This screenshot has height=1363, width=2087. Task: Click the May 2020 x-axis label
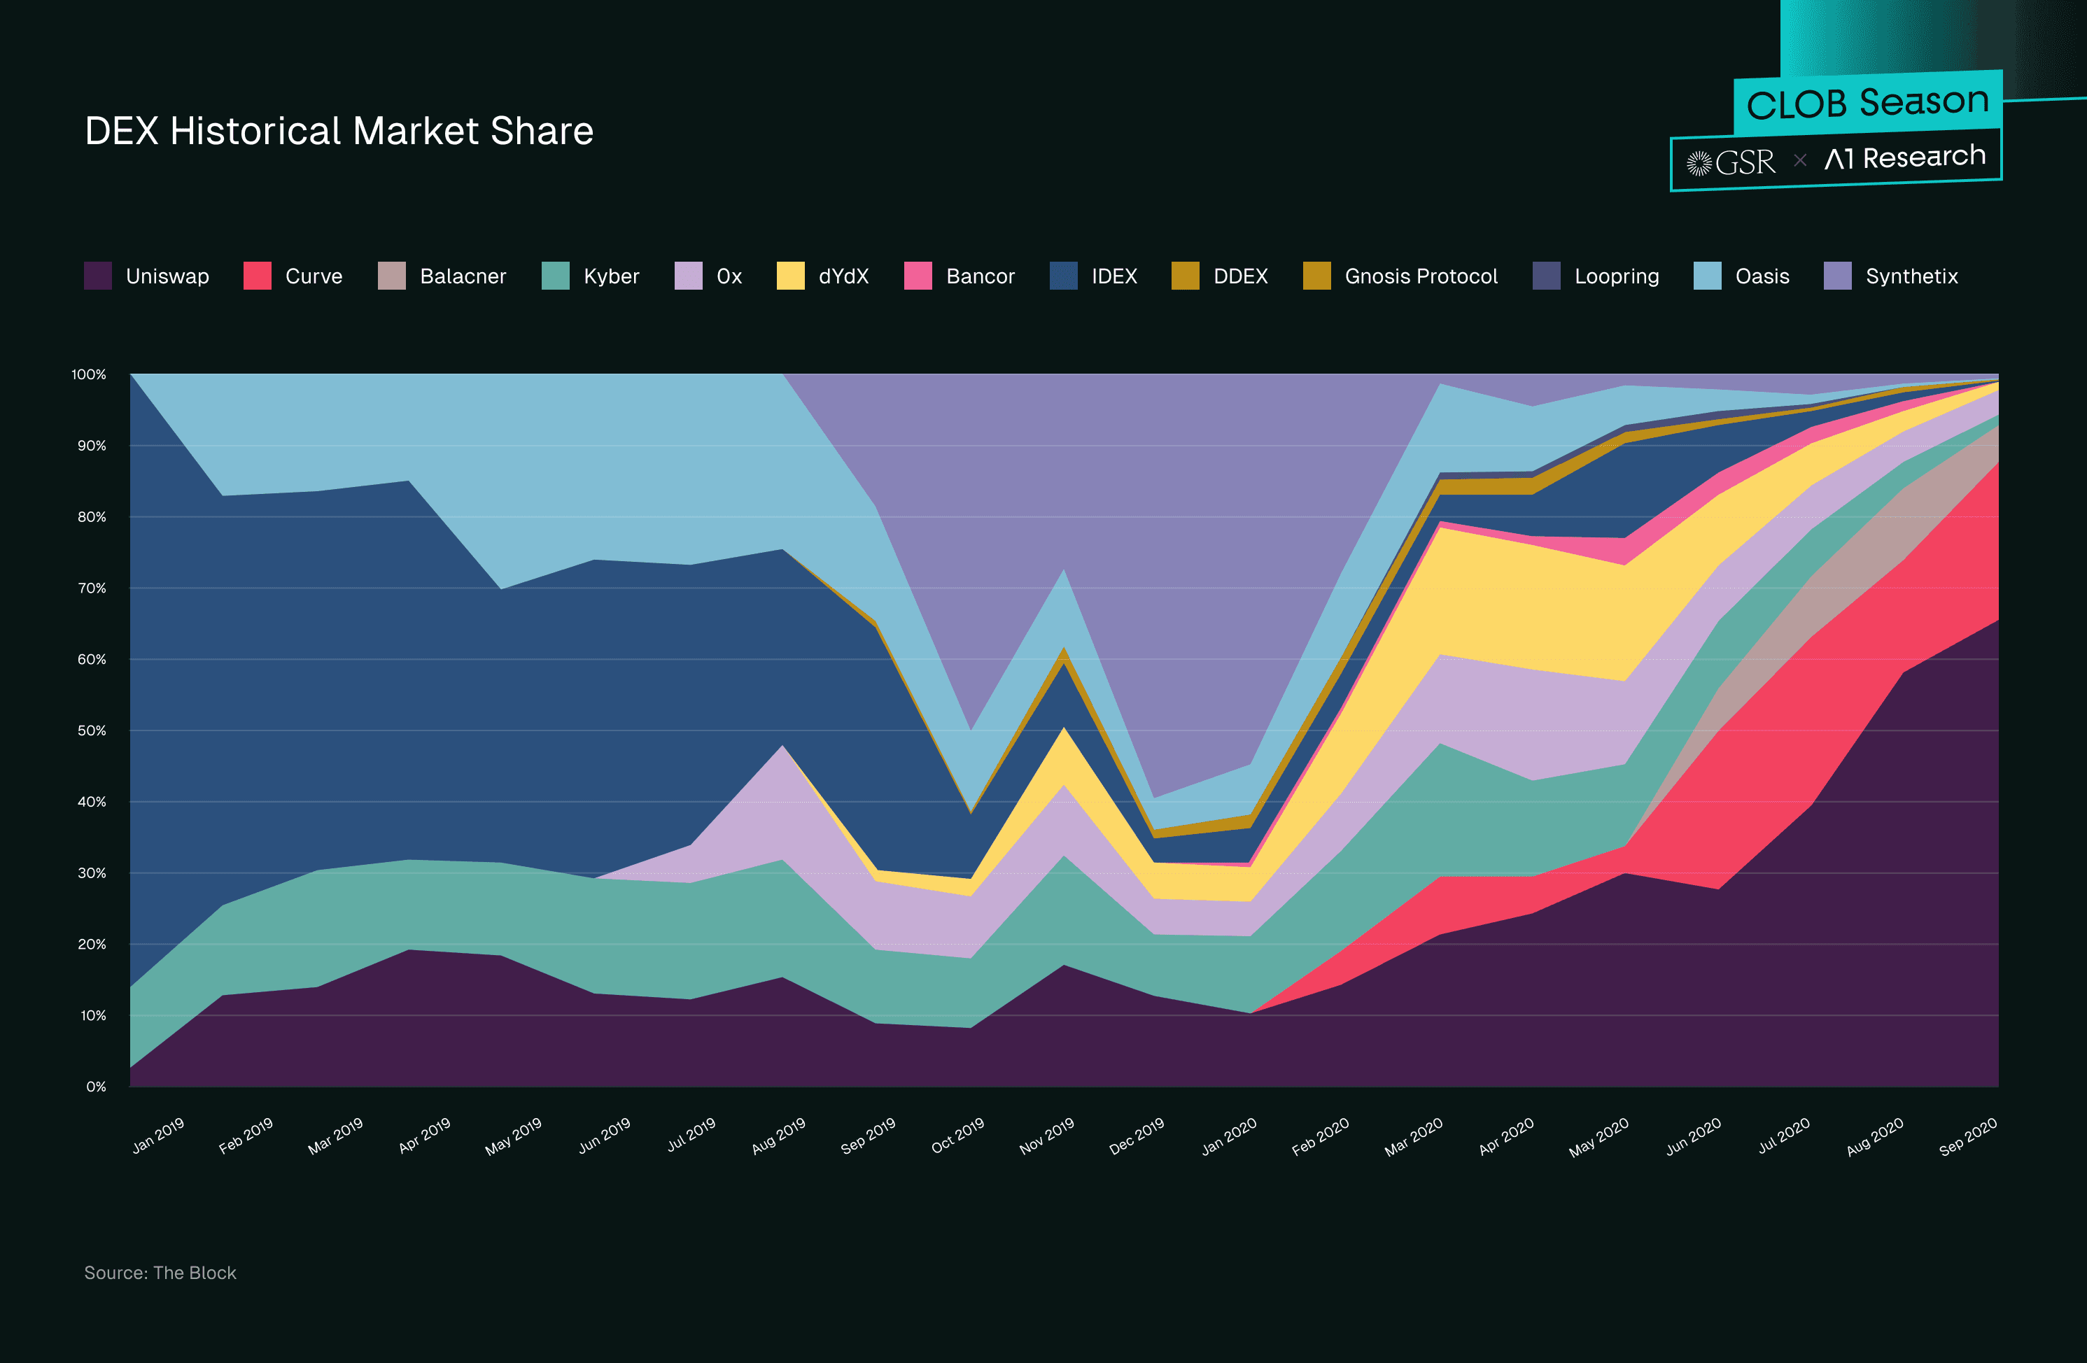tap(1598, 1137)
